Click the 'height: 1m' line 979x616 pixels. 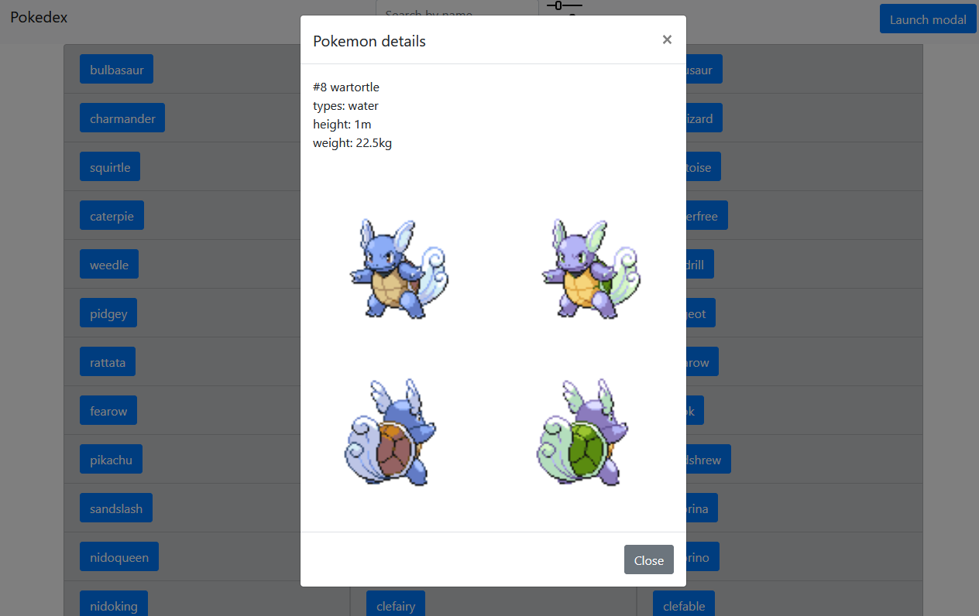click(x=342, y=124)
